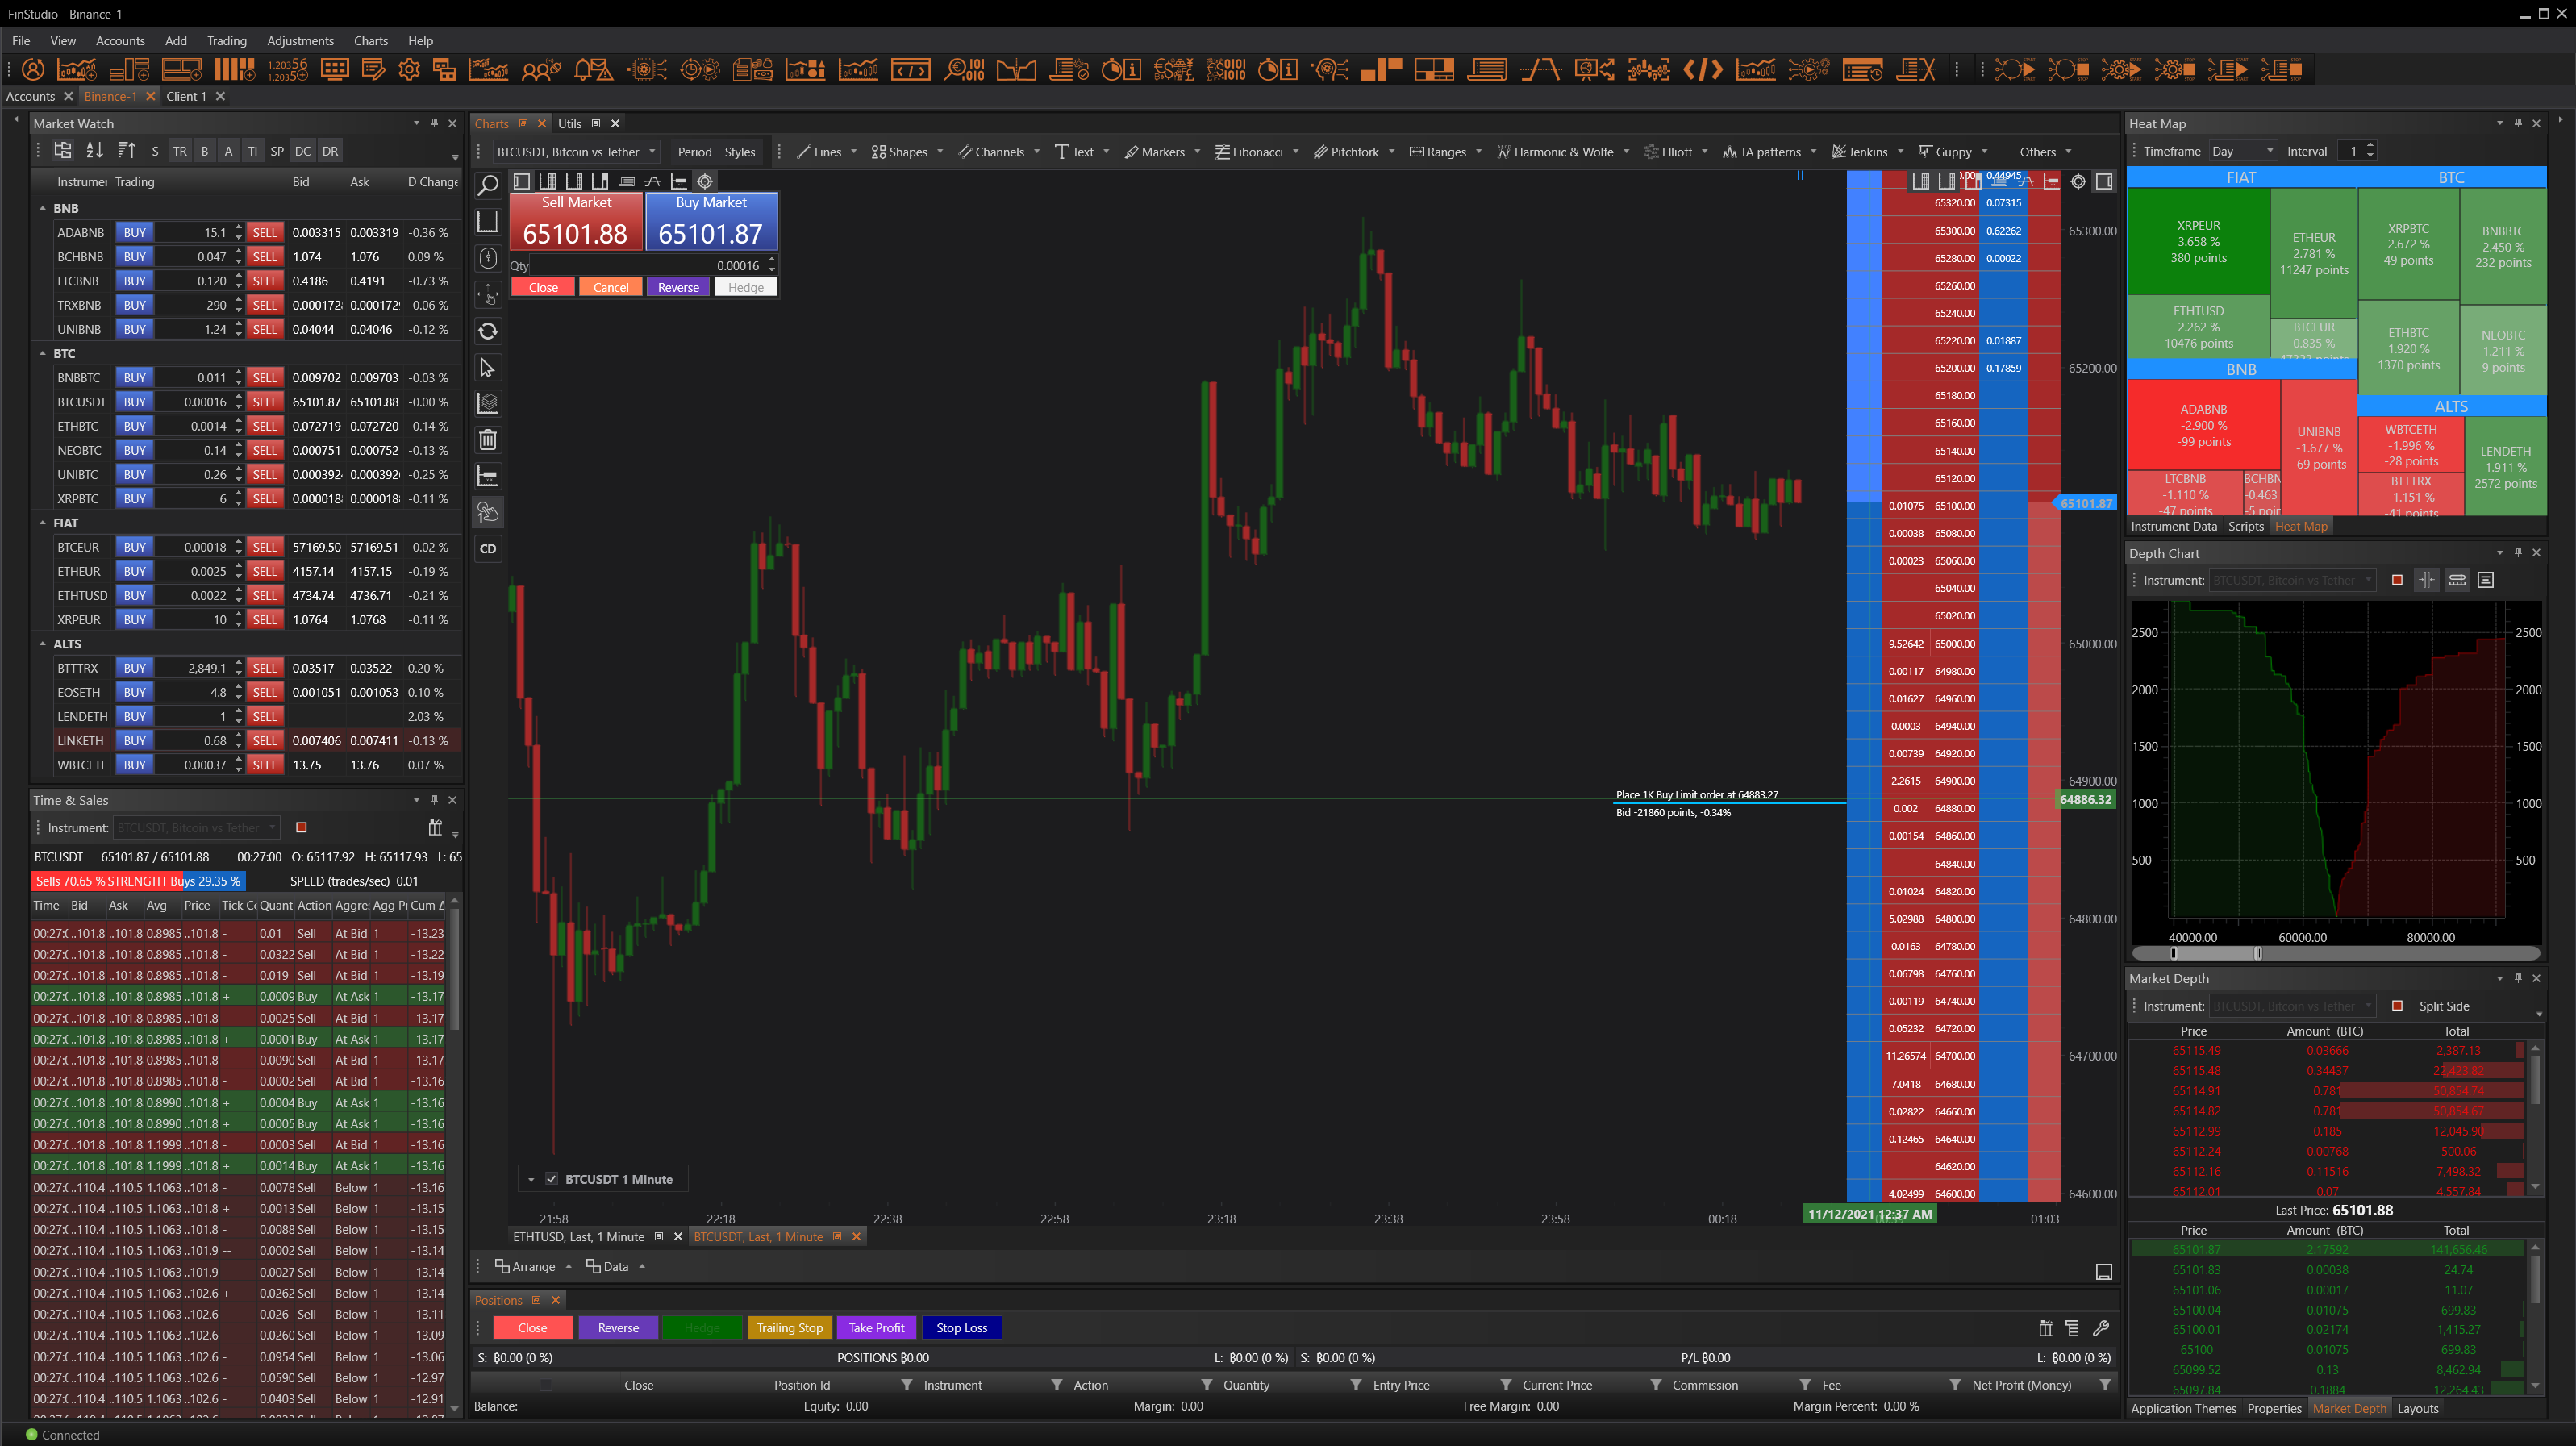
Task: Toggle the BTCUSDT 1 Minute checkbox
Action: click(551, 1179)
